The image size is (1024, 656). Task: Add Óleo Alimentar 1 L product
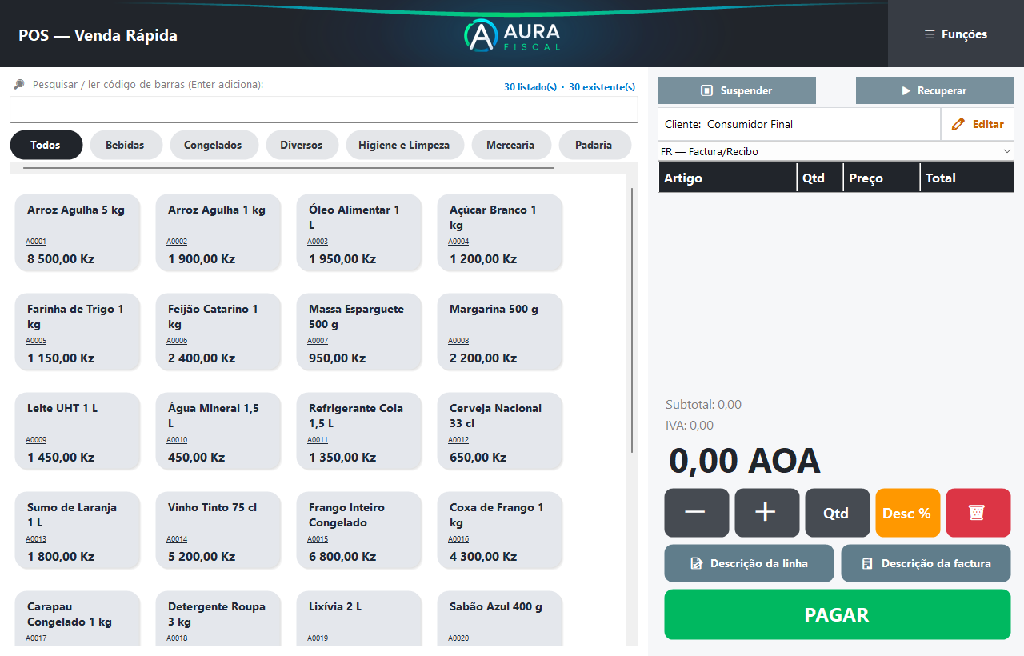tap(359, 232)
